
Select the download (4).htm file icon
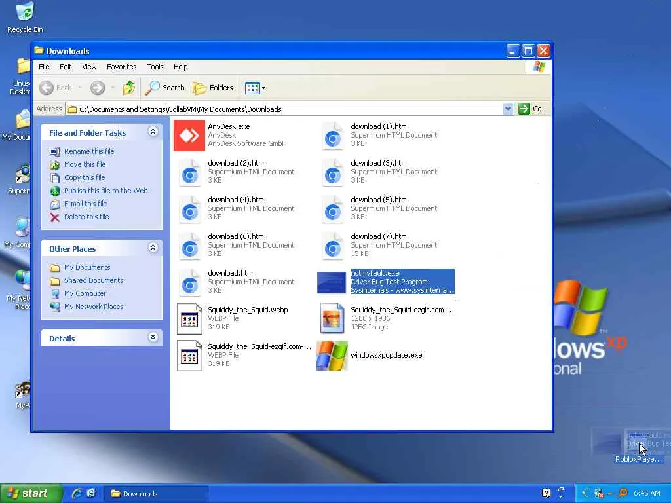[189, 210]
